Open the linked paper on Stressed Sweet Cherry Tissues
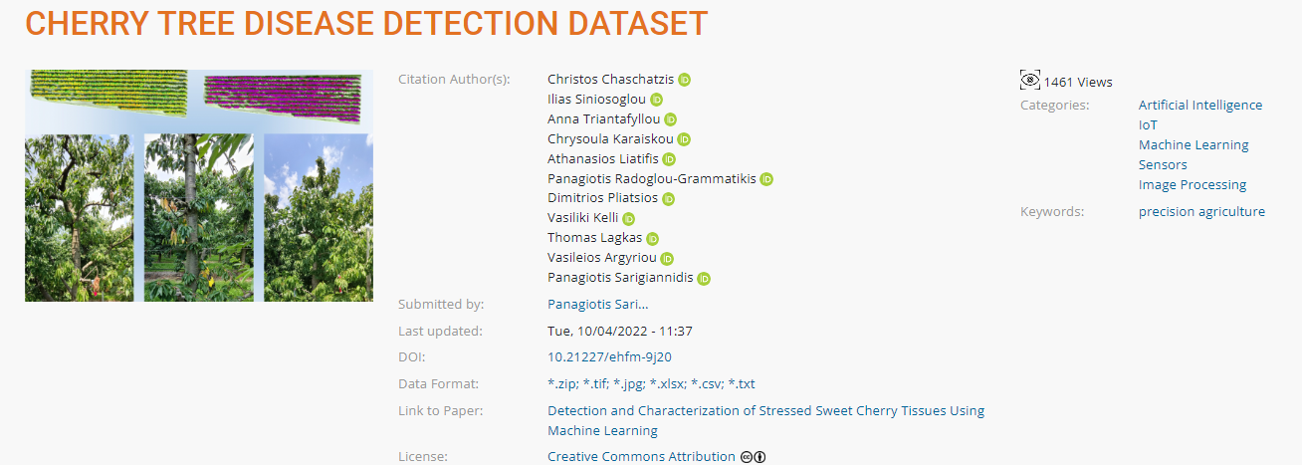The height and width of the screenshot is (465, 1302). (765, 410)
